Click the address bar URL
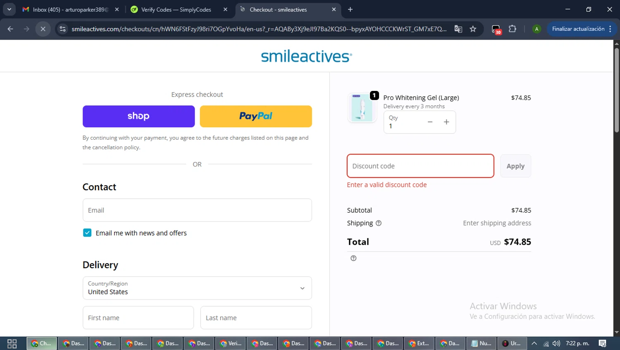The width and height of the screenshot is (620, 350). 259,29
